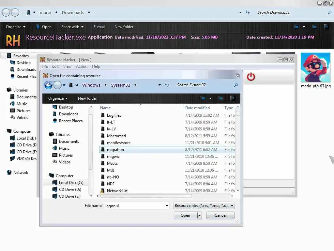334x251 pixels.
Task: Expand the File name history dropdown
Action: click(167, 206)
